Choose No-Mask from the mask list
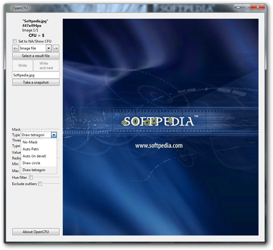Viewport: 273px width, 250px height. 39,142
